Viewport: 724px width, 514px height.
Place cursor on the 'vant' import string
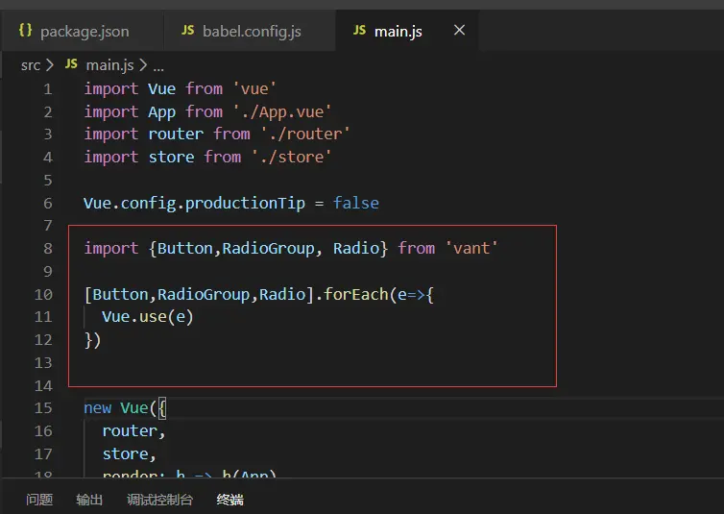(x=471, y=248)
